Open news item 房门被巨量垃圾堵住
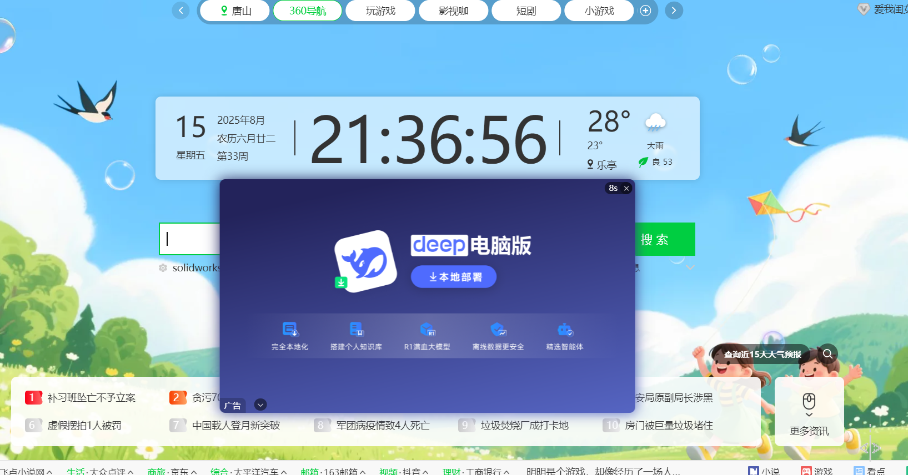This screenshot has width=908, height=475. coord(669,426)
